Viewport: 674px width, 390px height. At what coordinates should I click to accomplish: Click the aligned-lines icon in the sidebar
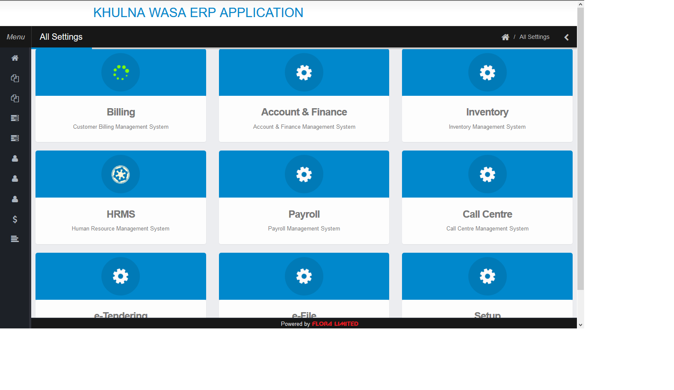pyautogui.click(x=15, y=239)
